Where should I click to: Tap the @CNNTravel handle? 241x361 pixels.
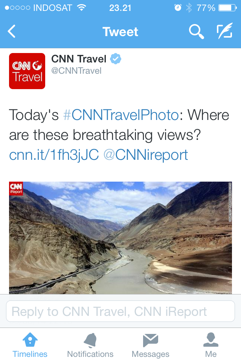coord(76,71)
